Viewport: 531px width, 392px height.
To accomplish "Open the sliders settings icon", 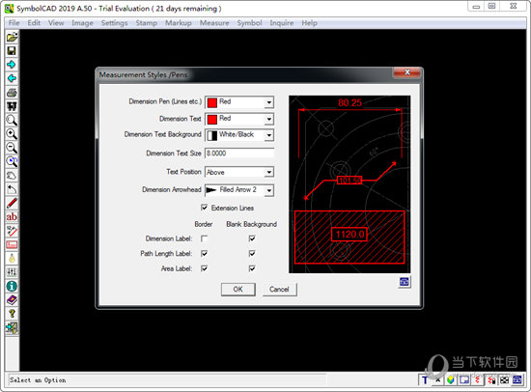I will pyautogui.click(x=12, y=272).
